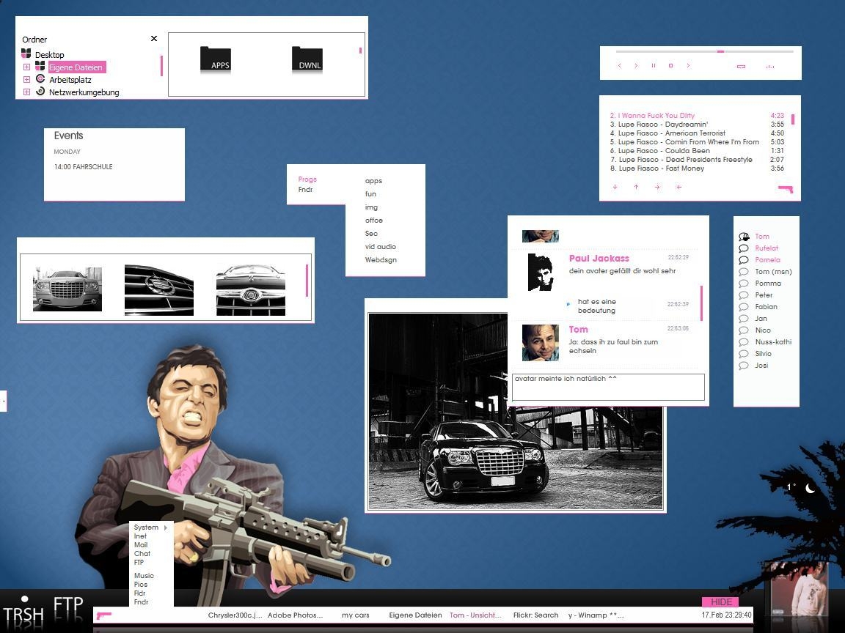Open the Chrysler emblem hood thumbnail
The width and height of the screenshot is (845, 633).
[x=251, y=289]
